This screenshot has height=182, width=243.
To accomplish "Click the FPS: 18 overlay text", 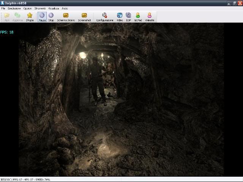I will click(x=7, y=32).
